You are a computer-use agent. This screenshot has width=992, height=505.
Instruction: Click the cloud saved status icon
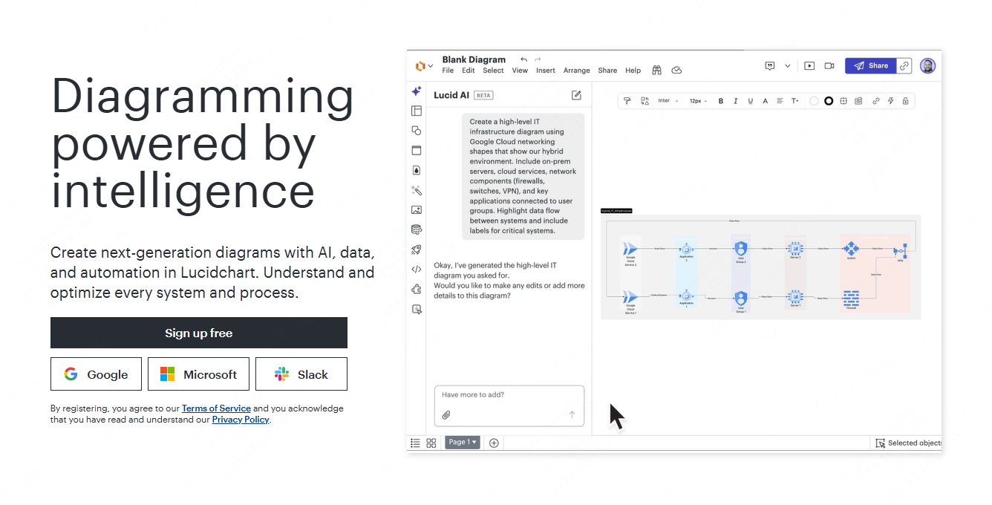676,70
